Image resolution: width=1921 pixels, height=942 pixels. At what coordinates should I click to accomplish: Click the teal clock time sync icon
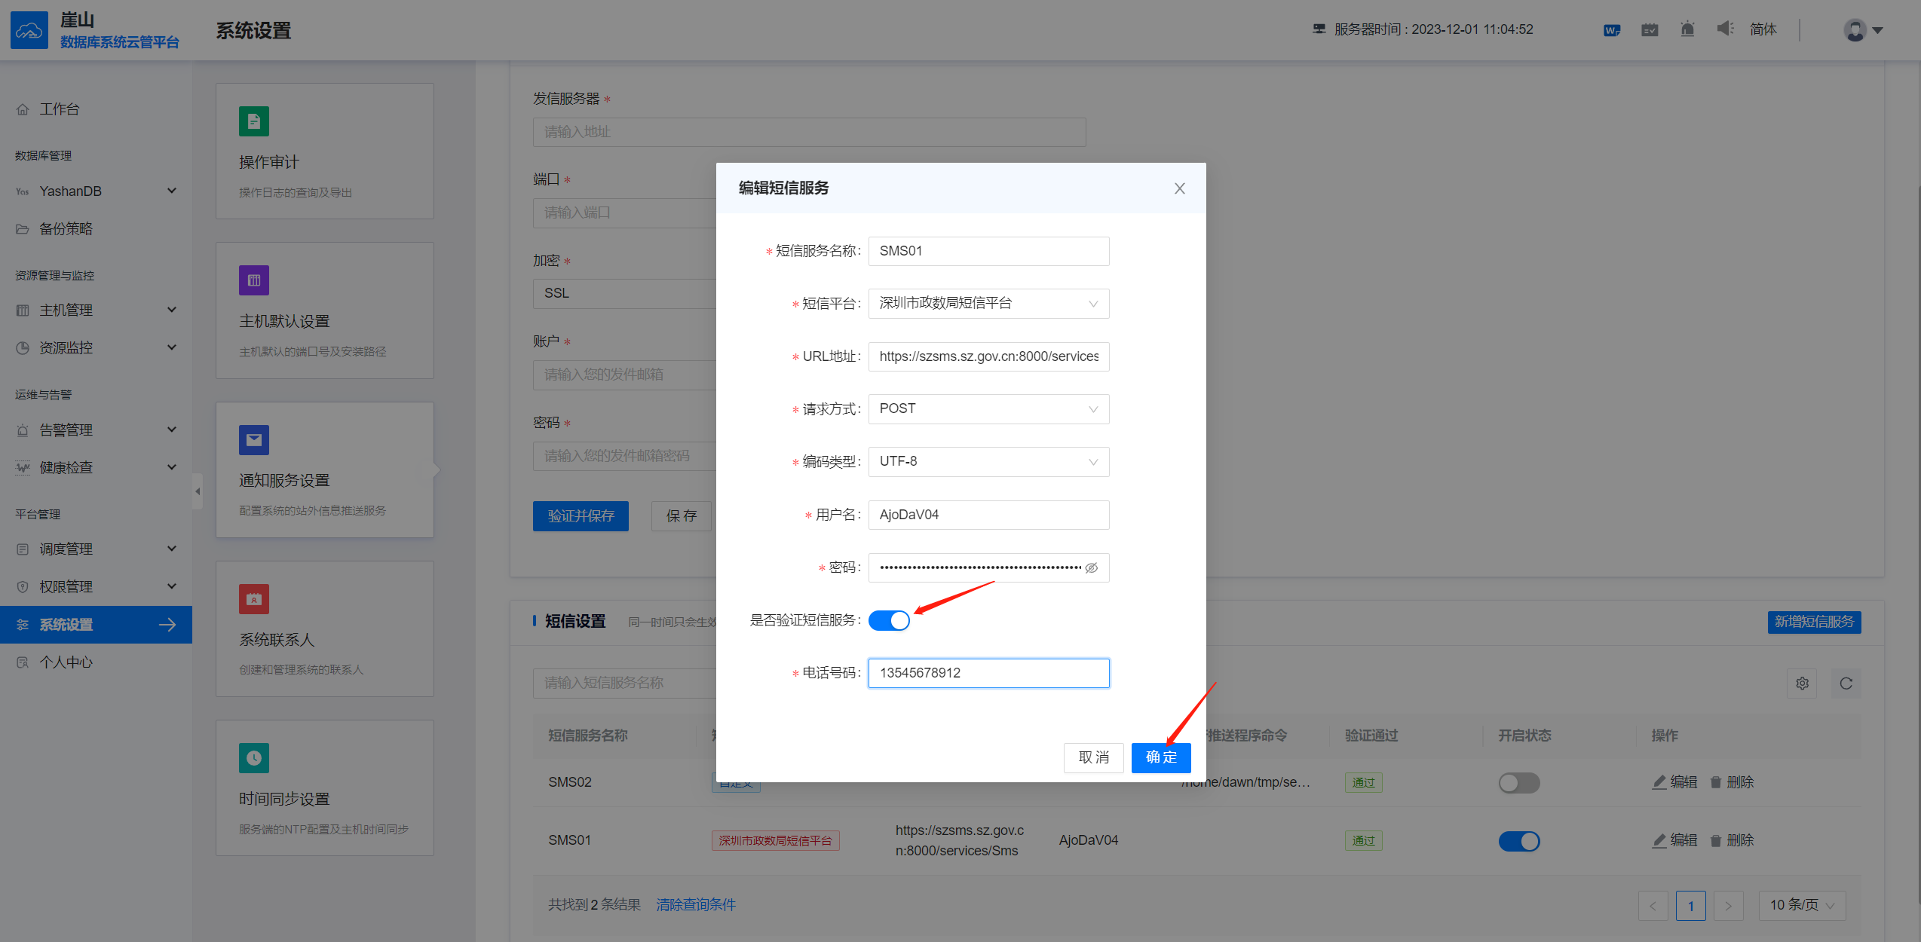[254, 758]
